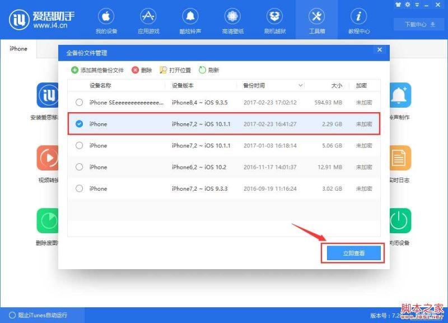448x323 pixels.
Task: Select the 12.91 MB iOS 10.2 backup
Action: [x=79, y=167]
